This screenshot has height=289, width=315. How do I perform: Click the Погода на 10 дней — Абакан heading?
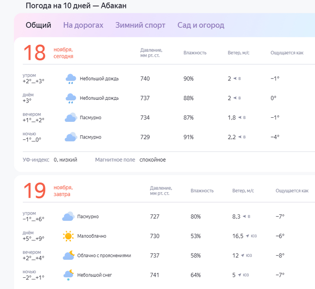(x=76, y=6)
